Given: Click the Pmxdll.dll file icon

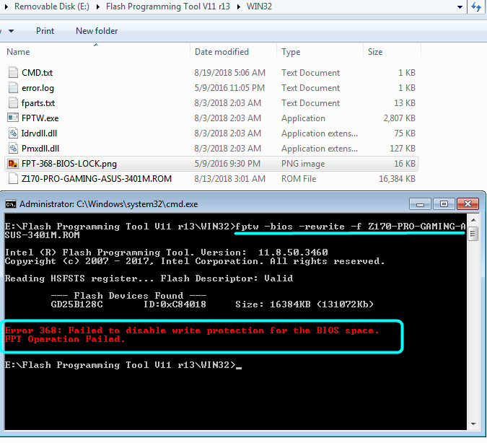Looking at the screenshot, I should (13, 148).
